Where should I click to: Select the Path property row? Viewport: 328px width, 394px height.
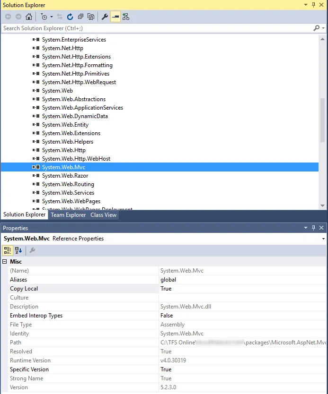coord(167,343)
